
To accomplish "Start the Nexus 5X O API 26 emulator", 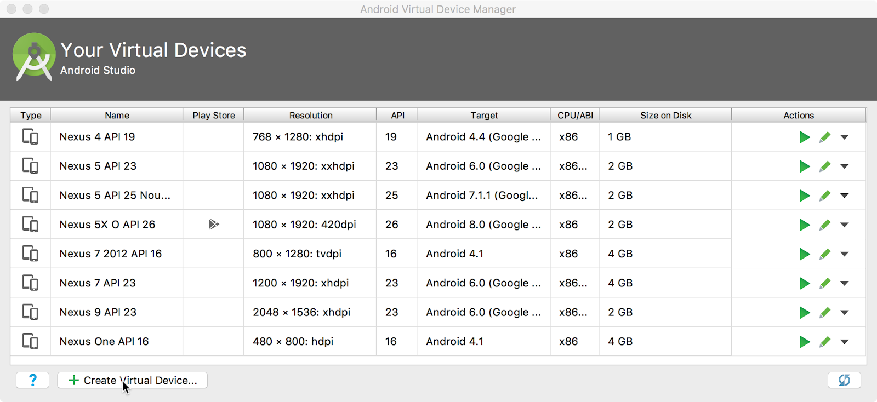I will [x=804, y=225].
